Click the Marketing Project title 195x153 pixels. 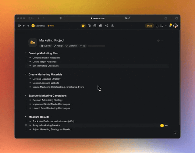click(x=52, y=40)
